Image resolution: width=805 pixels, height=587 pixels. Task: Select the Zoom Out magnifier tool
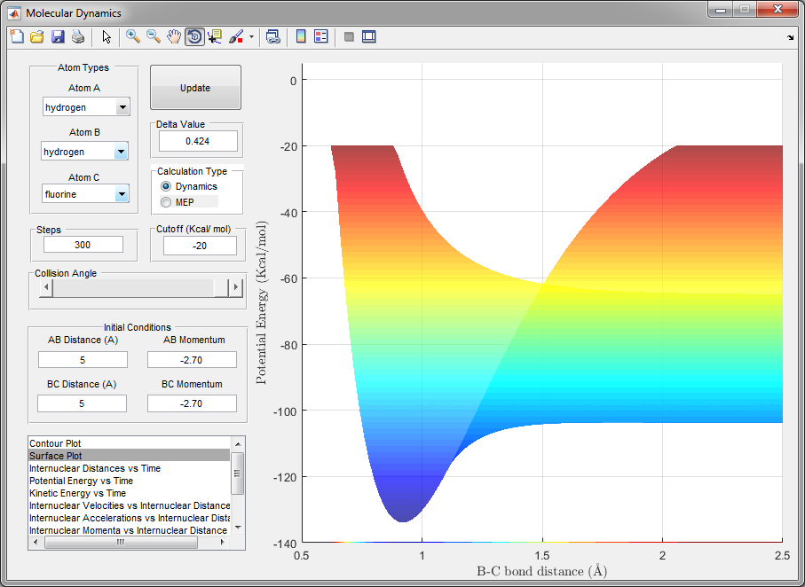(x=154, y=37)
